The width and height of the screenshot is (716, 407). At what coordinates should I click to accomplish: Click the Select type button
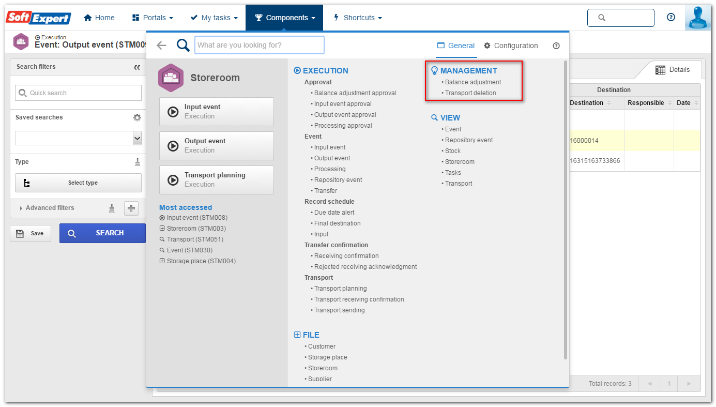tap(78, 183)
